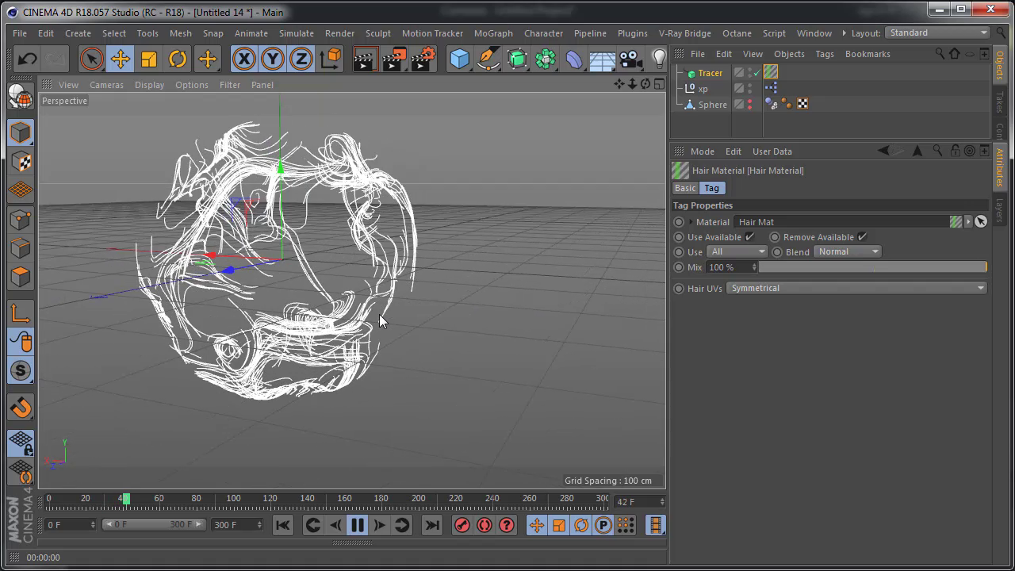This screenshot has height=571, width=1015.
Task: Toggle the Tracer enabled green checkmark
Action: point(757,73)
